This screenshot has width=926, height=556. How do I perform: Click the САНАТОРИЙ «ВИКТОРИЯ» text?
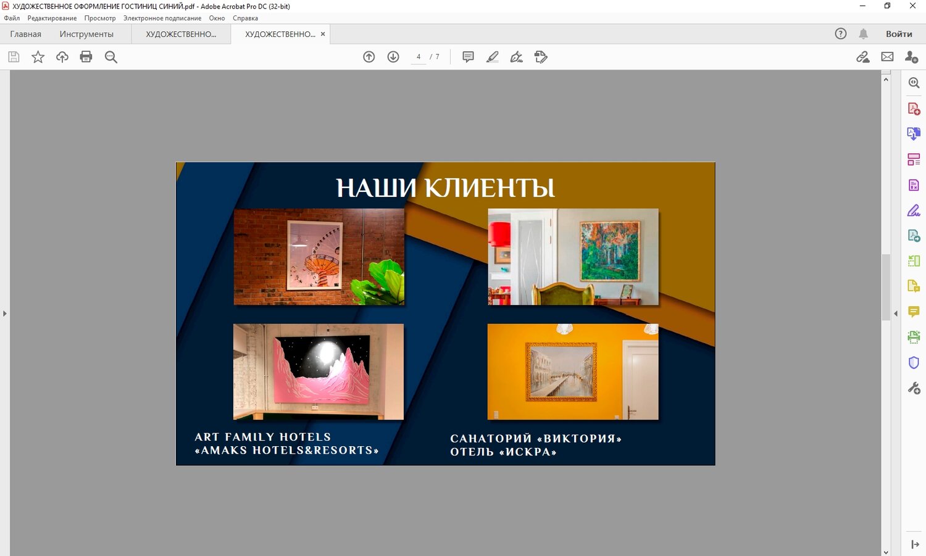536,439
